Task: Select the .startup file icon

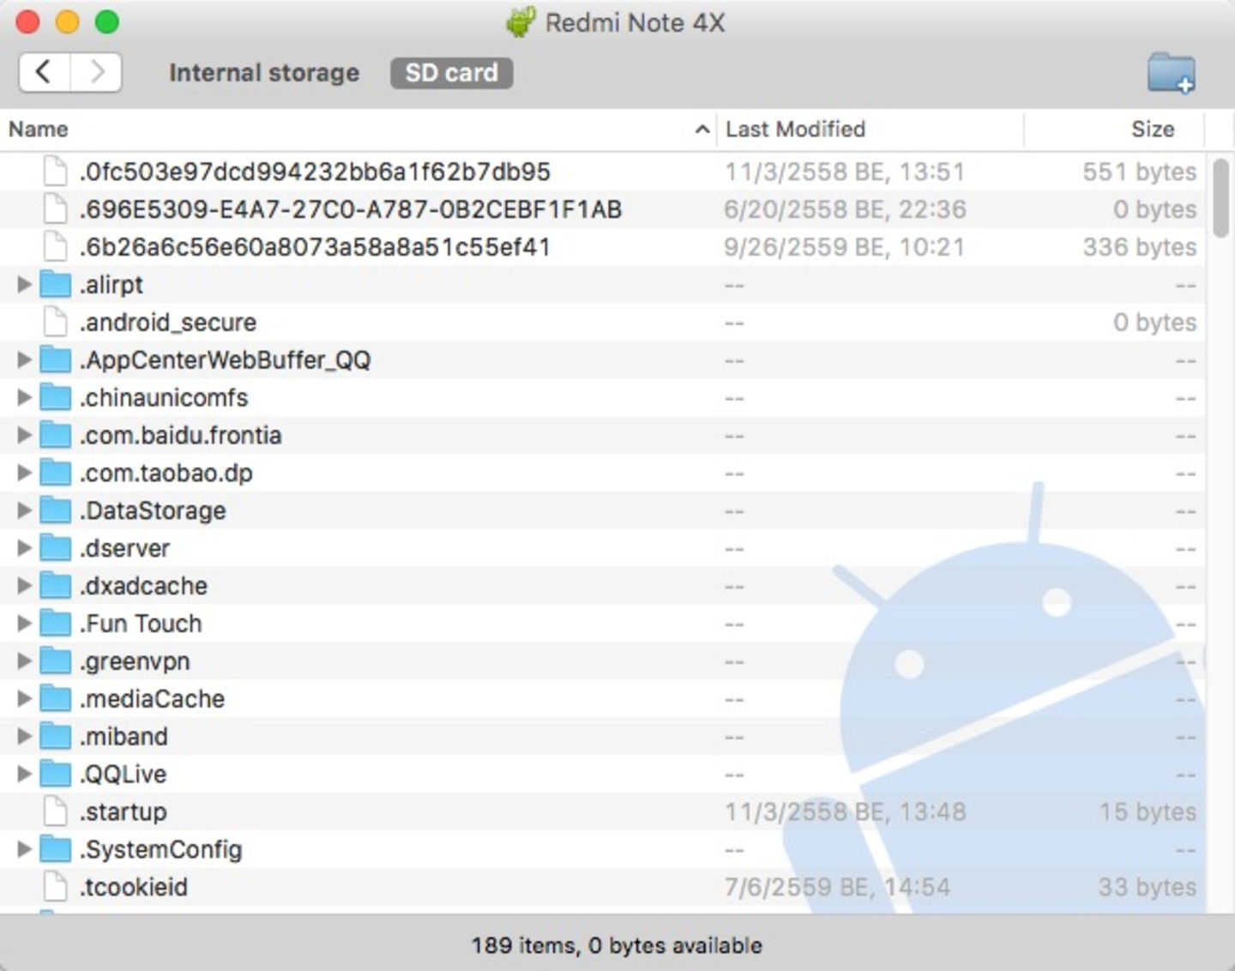Action: [x=56, y=811]
